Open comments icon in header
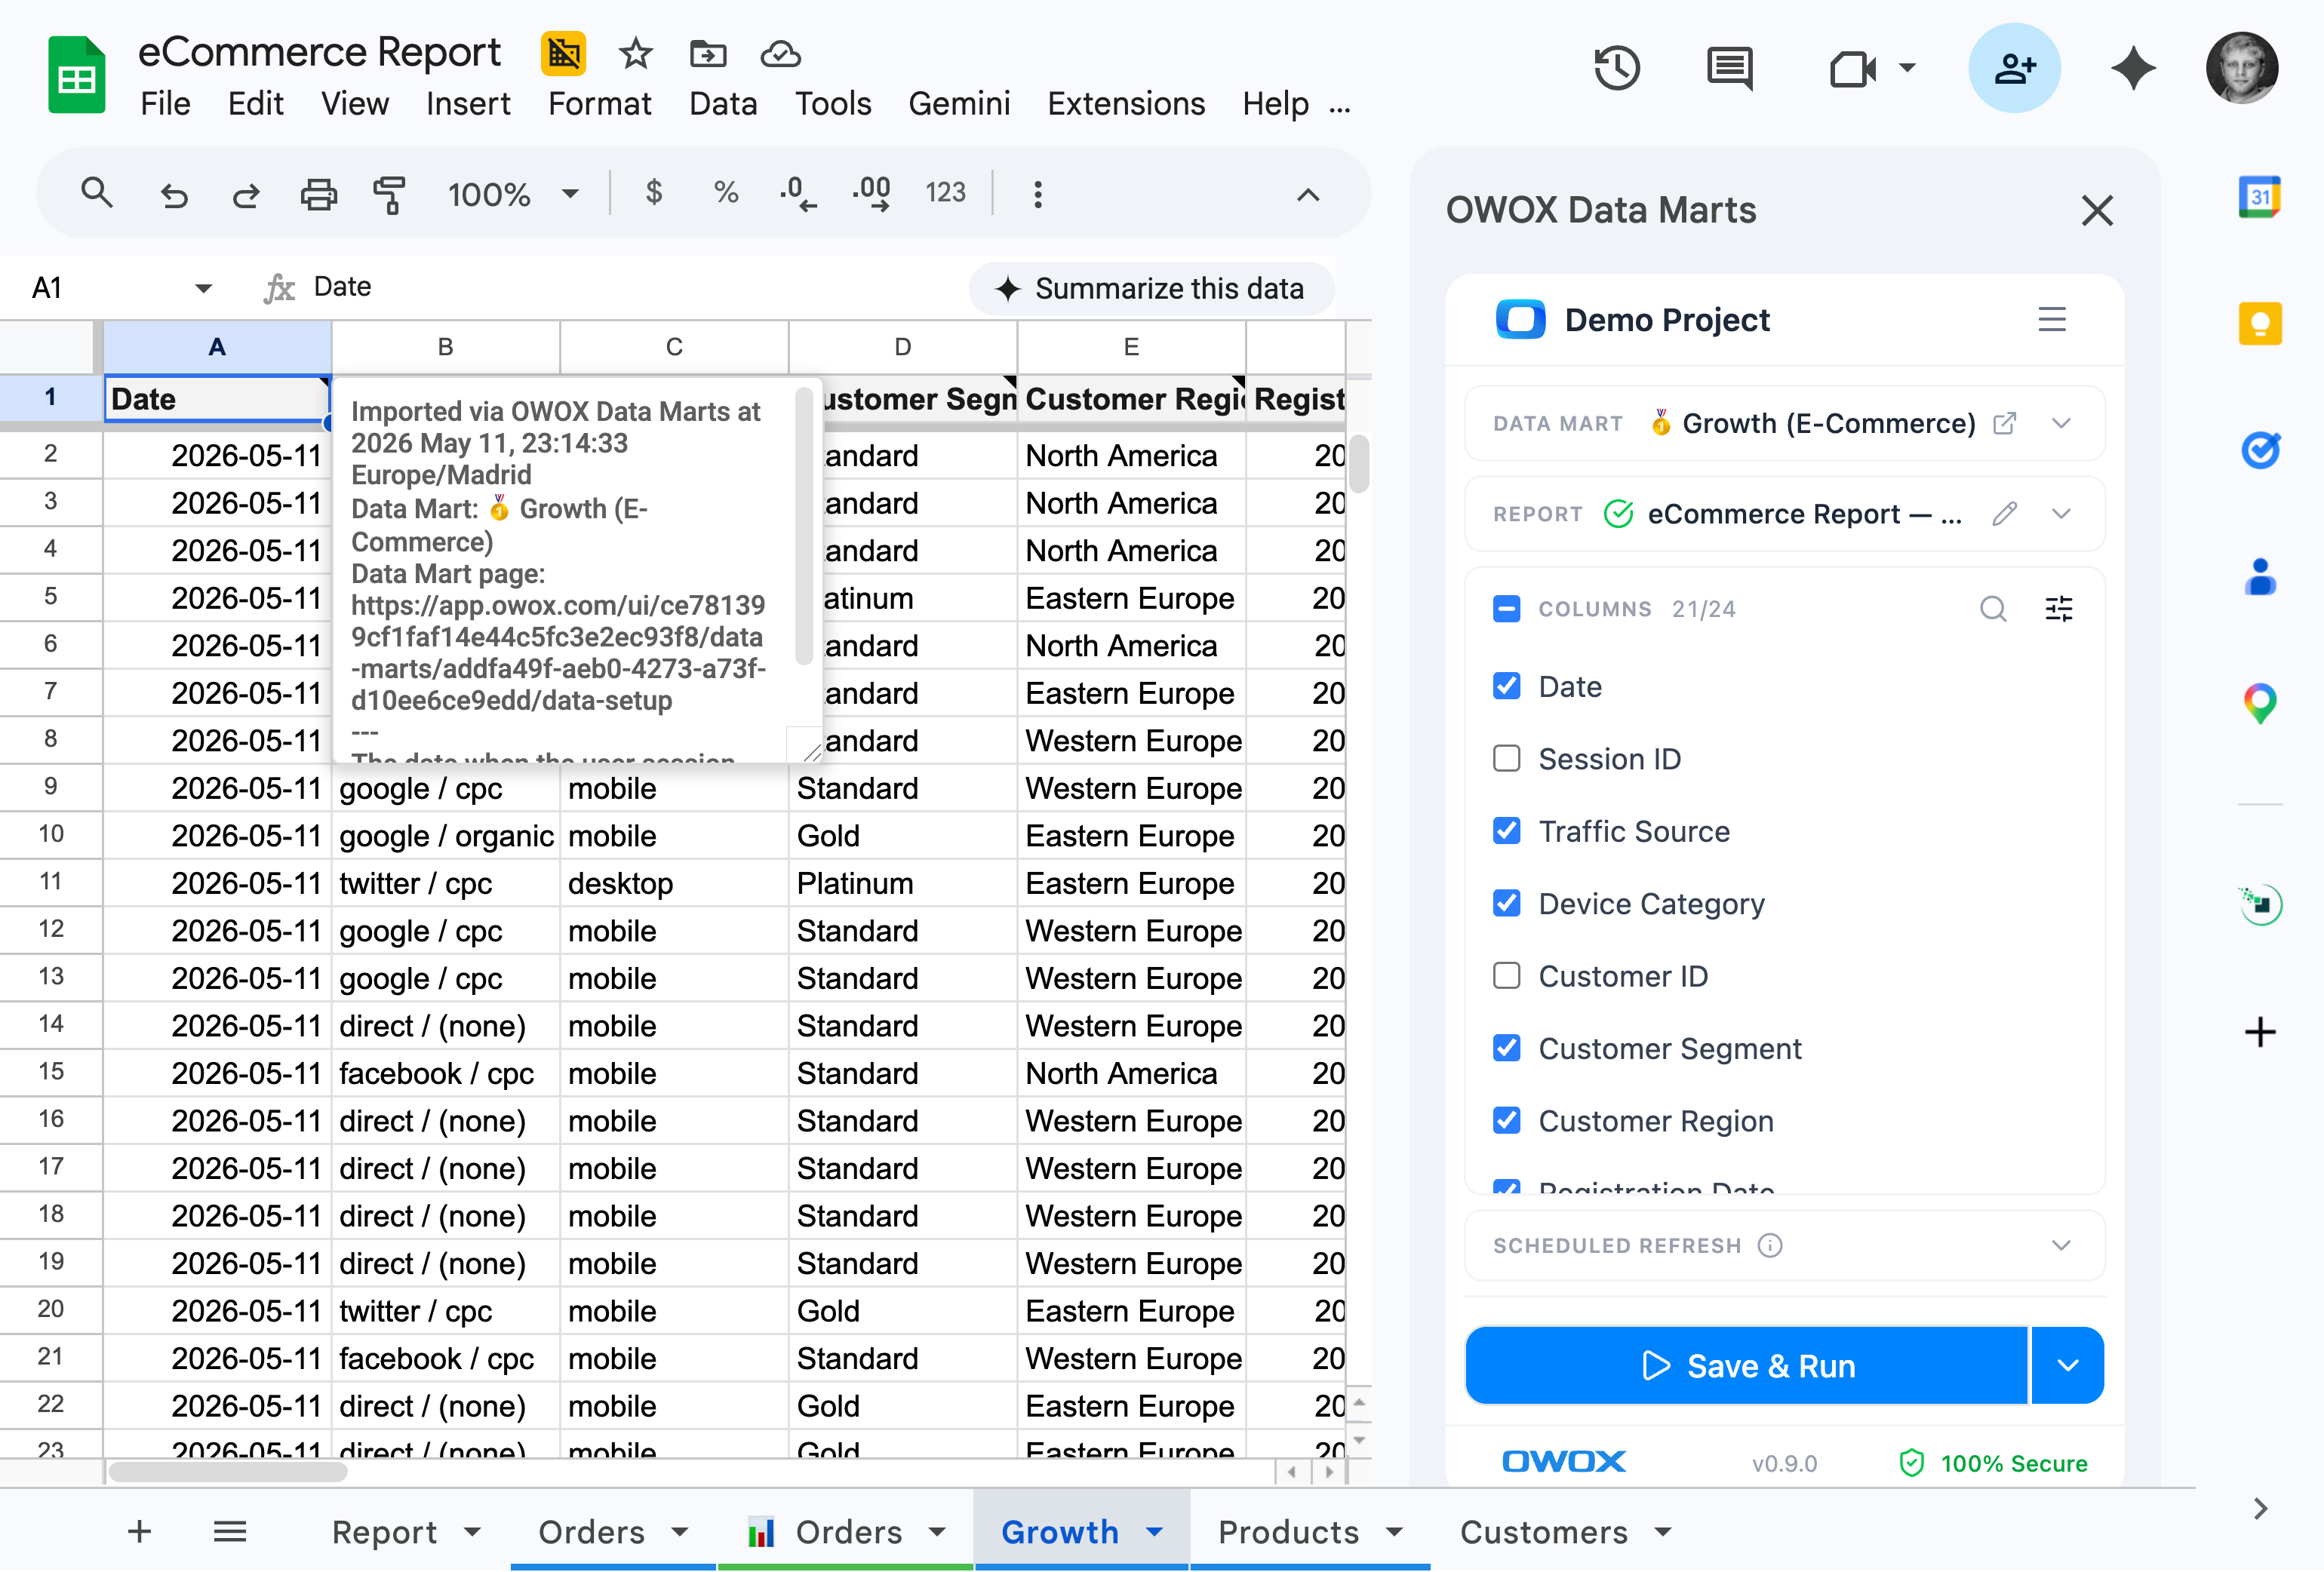2324x1572 pixels. [x=1729, y=68]
